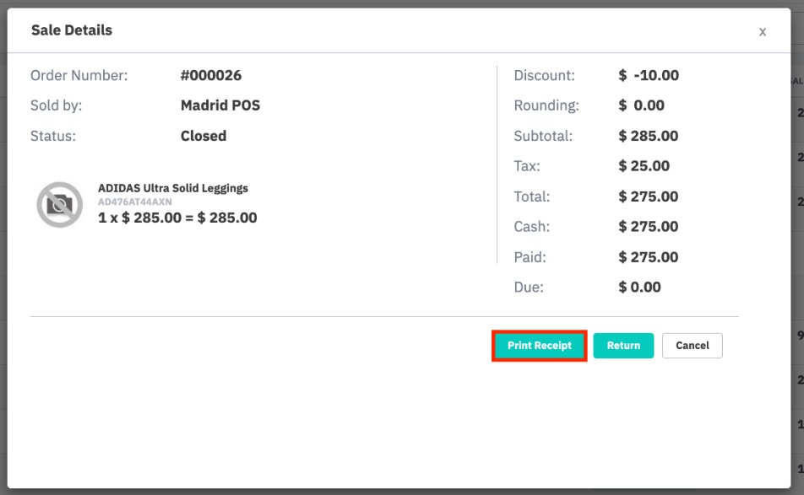Click the Rounding amount $ 0.00
This screenshot has width=804, height=495.
[x=642, y=105]
